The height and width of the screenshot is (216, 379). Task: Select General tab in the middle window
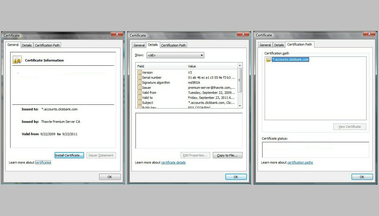139,45
